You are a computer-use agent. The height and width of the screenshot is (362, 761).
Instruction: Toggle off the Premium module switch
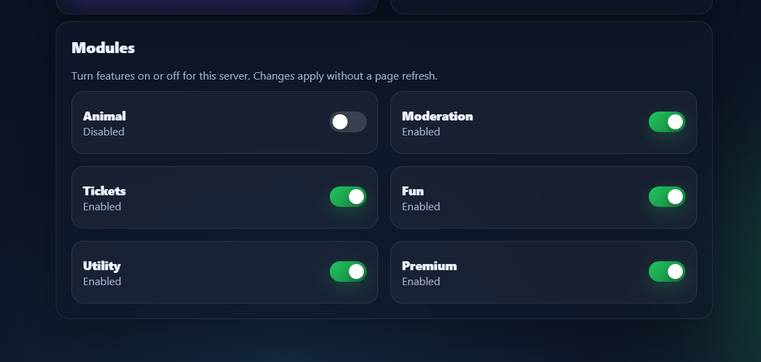(667, 271)
